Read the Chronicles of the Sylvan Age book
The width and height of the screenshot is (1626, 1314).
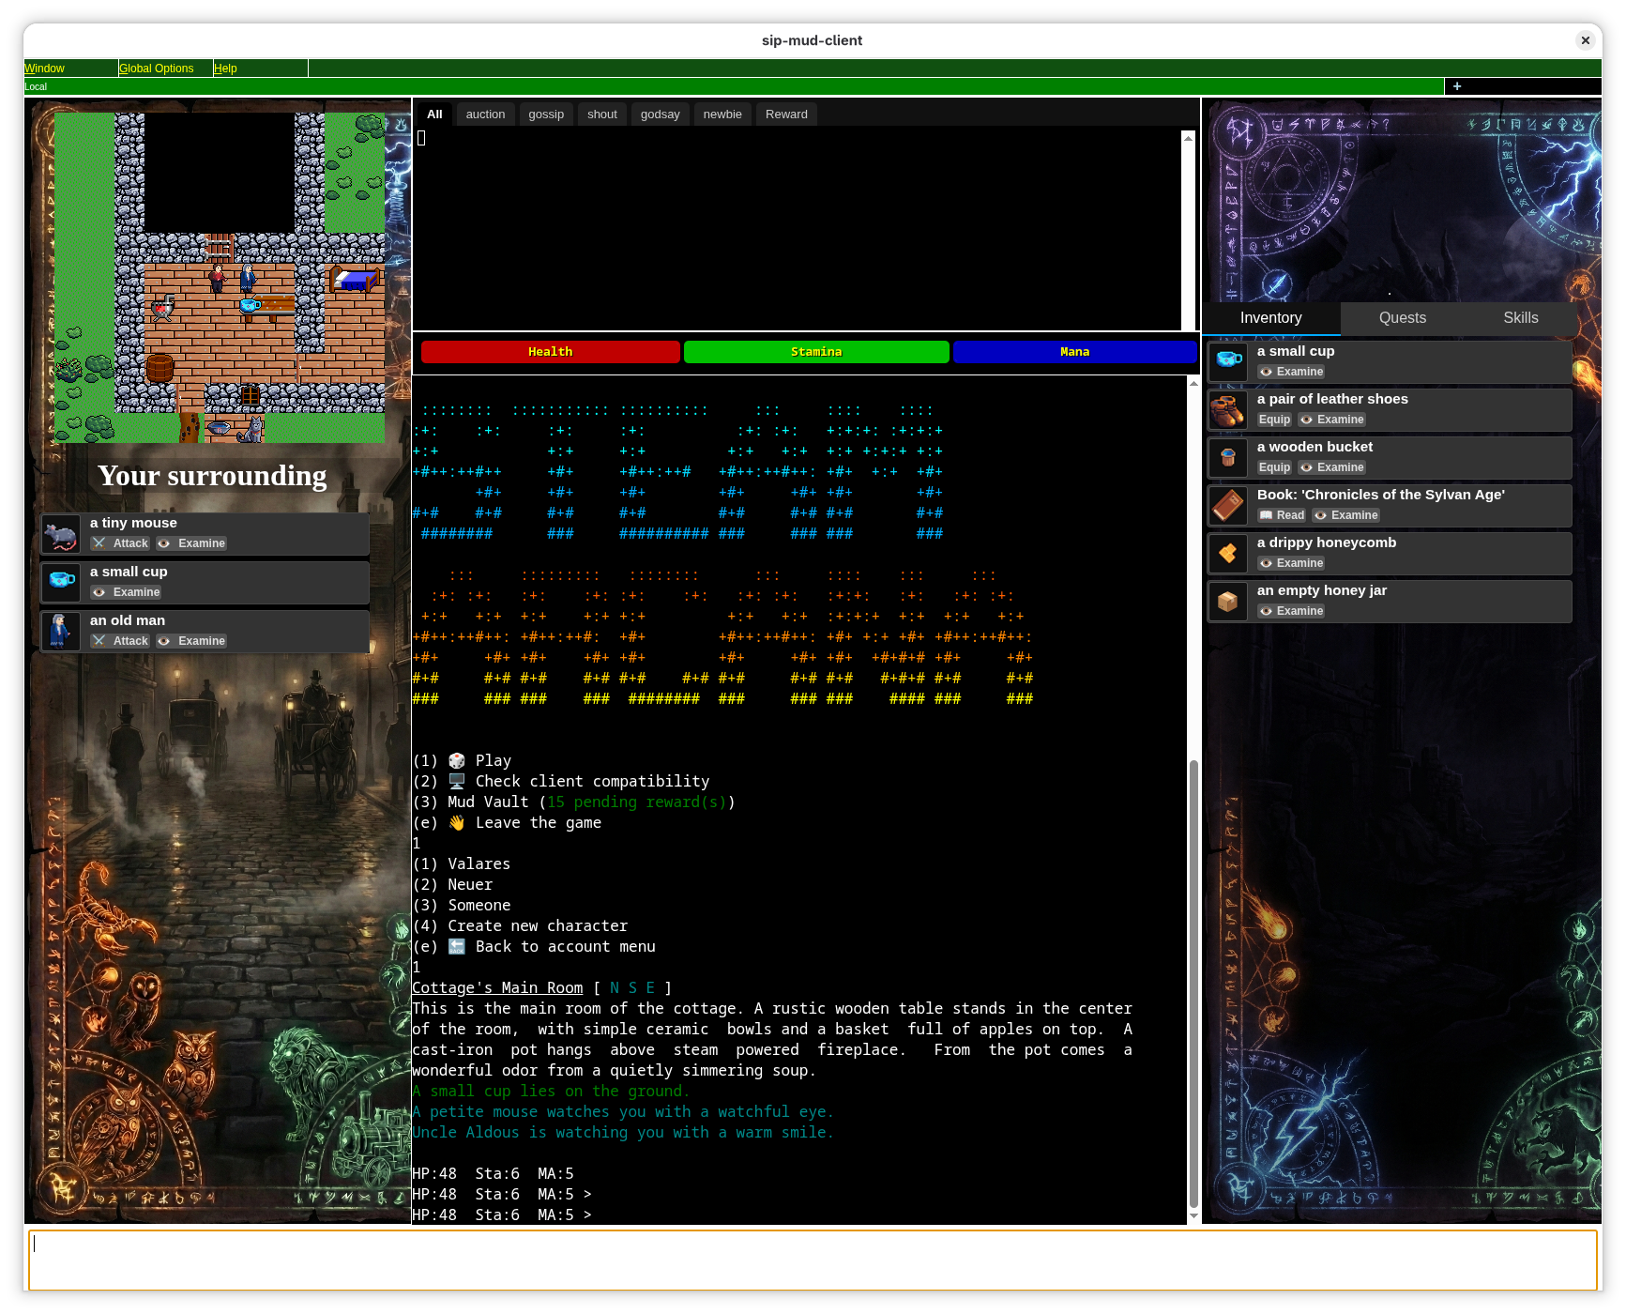(1282, 515)
